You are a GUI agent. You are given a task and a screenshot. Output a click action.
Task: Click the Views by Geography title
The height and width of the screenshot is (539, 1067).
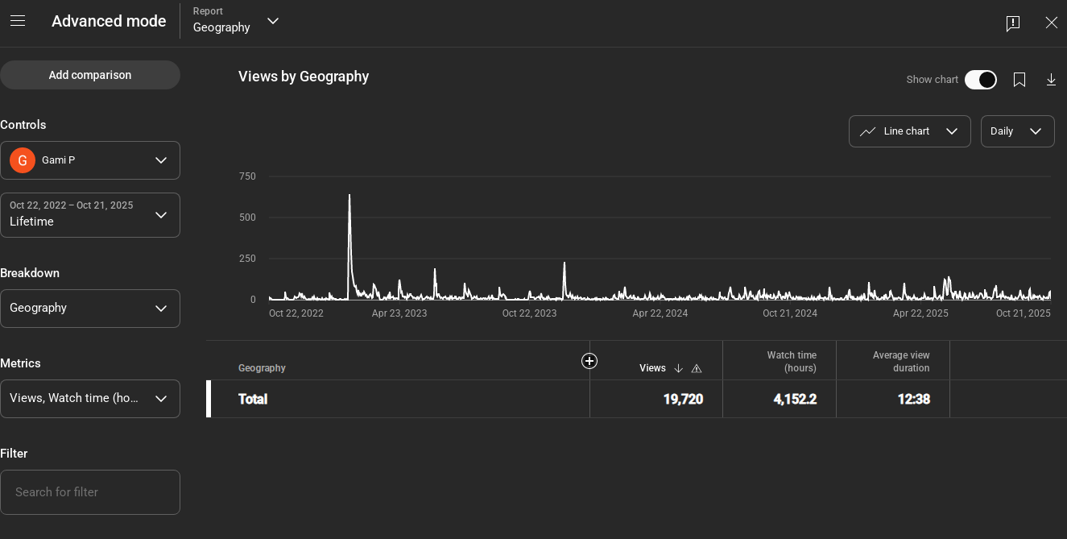(x=304, y=77)
